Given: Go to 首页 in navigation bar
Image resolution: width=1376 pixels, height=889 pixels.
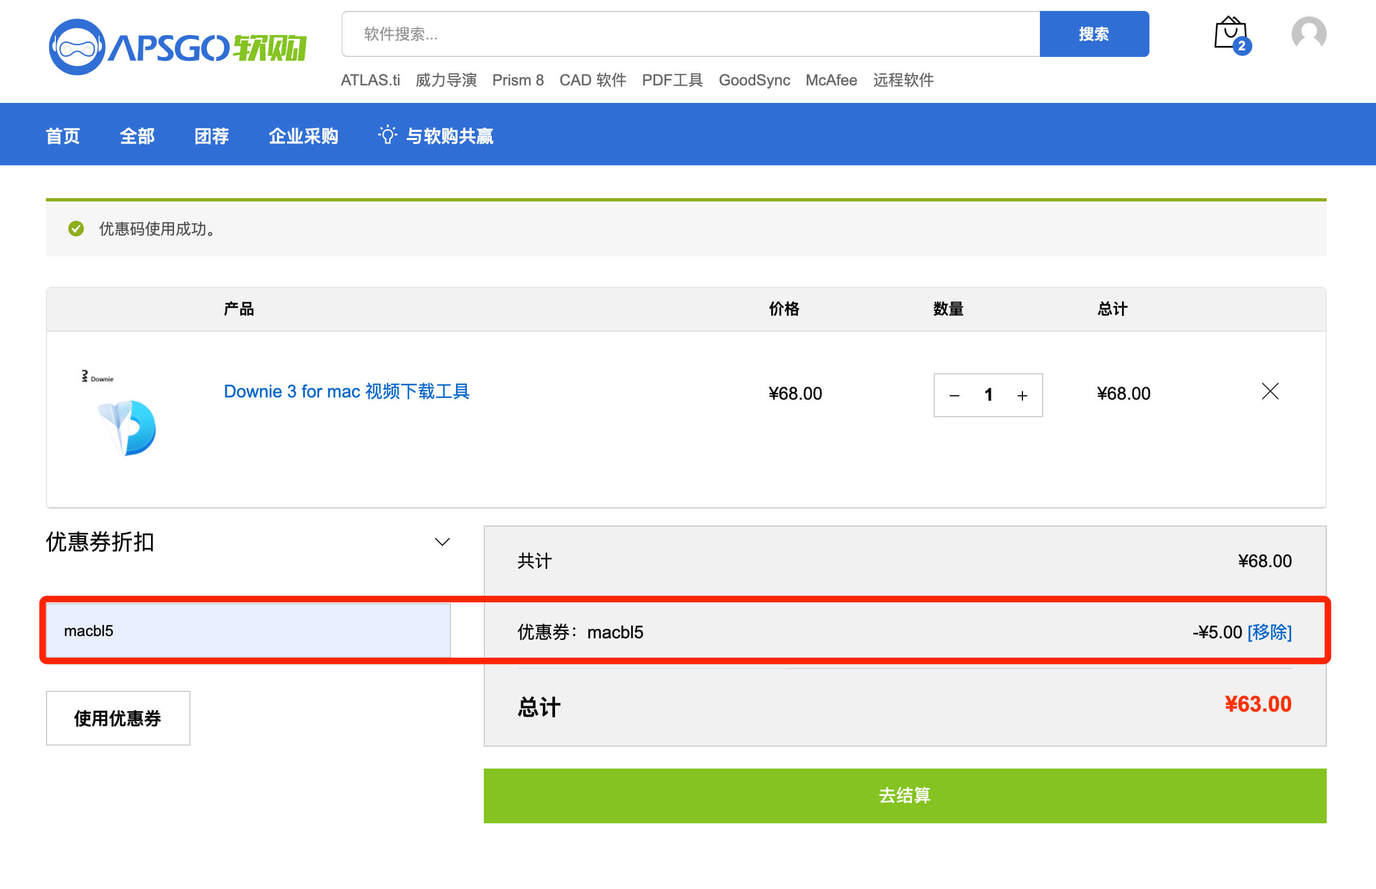Looking at the screenshot, I should 62,136.
